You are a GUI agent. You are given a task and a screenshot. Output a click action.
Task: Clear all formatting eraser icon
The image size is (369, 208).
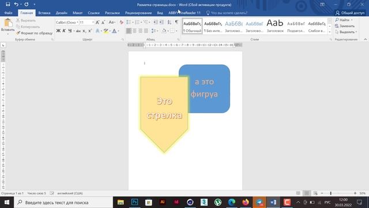(121, 23)
